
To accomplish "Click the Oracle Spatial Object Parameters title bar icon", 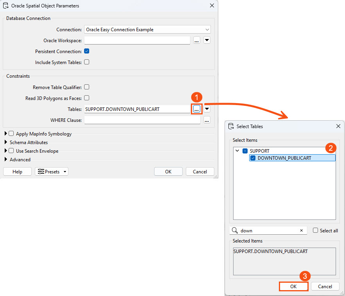I will 5,5.
